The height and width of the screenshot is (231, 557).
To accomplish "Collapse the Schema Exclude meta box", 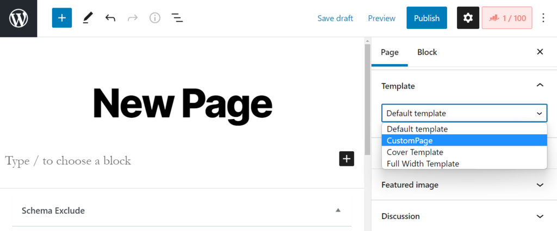I will 338,210.
